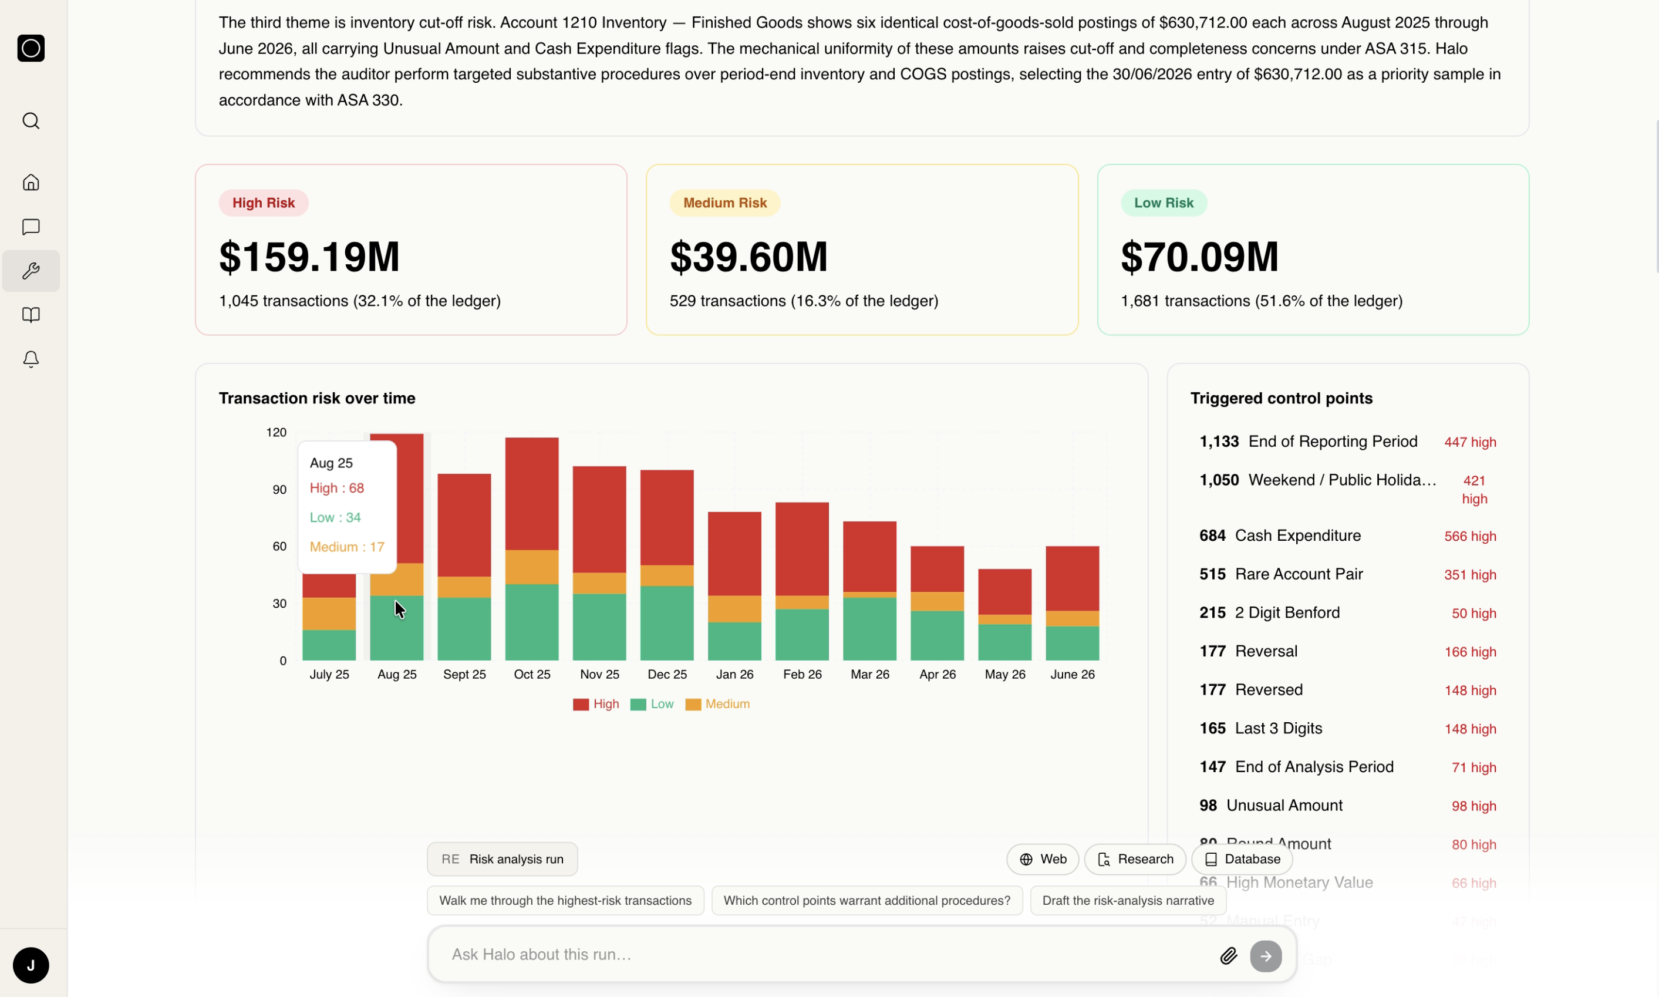Viewport: 1659px width, 997px height.
Task: Click the Oct 25 bar in the chart
Action: click(x=532, y=550)
